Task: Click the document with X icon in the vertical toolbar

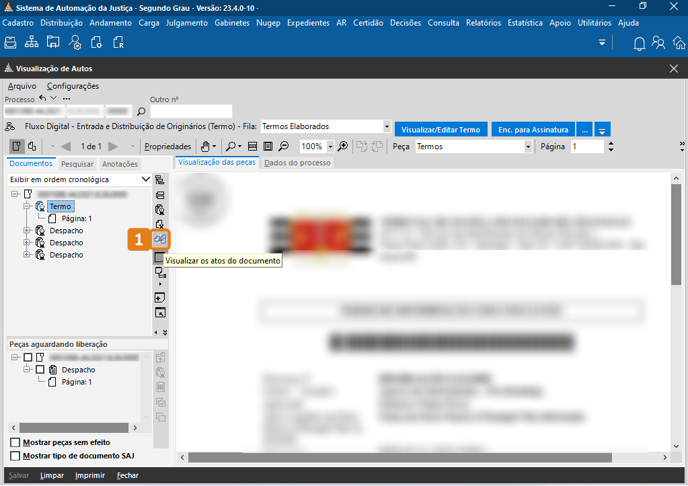Action: tap(160, 225)
